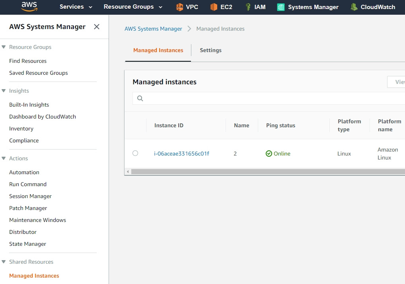Screen dimensions: 405x284
Task: Click the green Online status check icon
Action: pyautogui.click(x=269, y=154)
